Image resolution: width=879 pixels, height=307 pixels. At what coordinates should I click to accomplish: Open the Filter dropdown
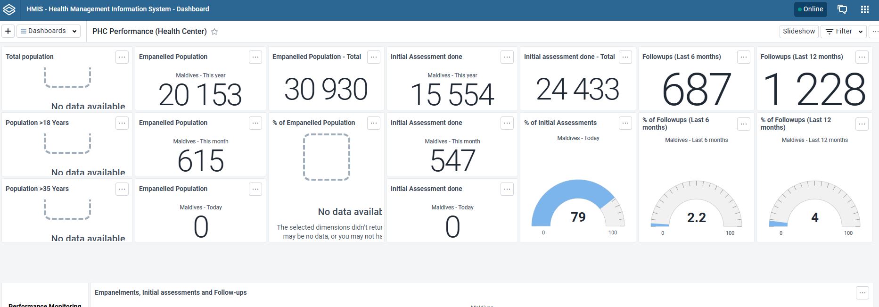coord(844,31)
